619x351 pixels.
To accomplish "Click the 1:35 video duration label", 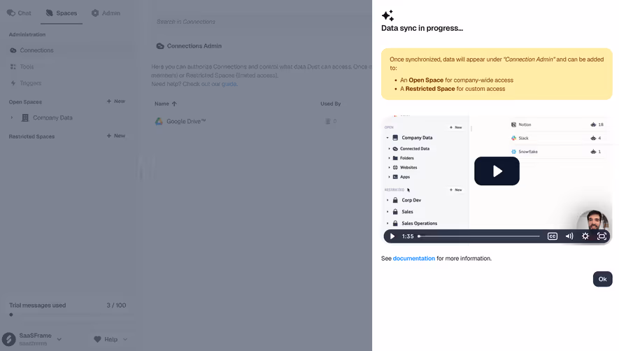I will pyautogui.click(x=408, y=236).
